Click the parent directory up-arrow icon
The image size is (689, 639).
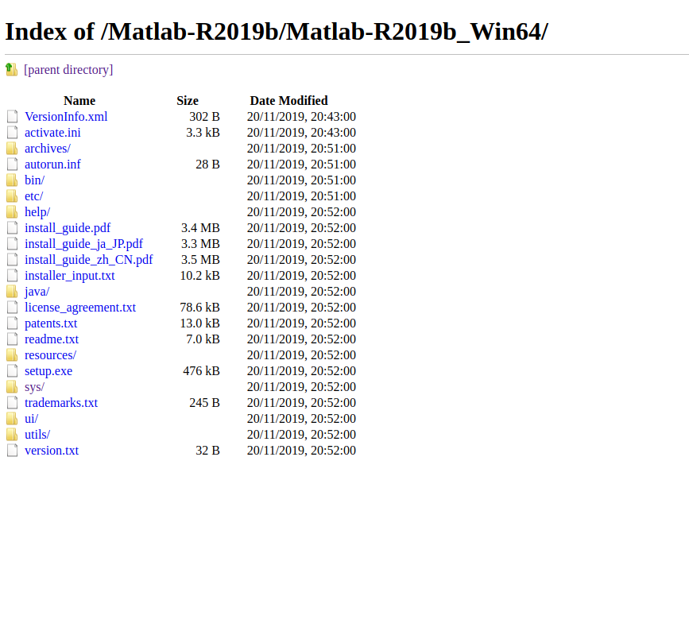[12, 70]
